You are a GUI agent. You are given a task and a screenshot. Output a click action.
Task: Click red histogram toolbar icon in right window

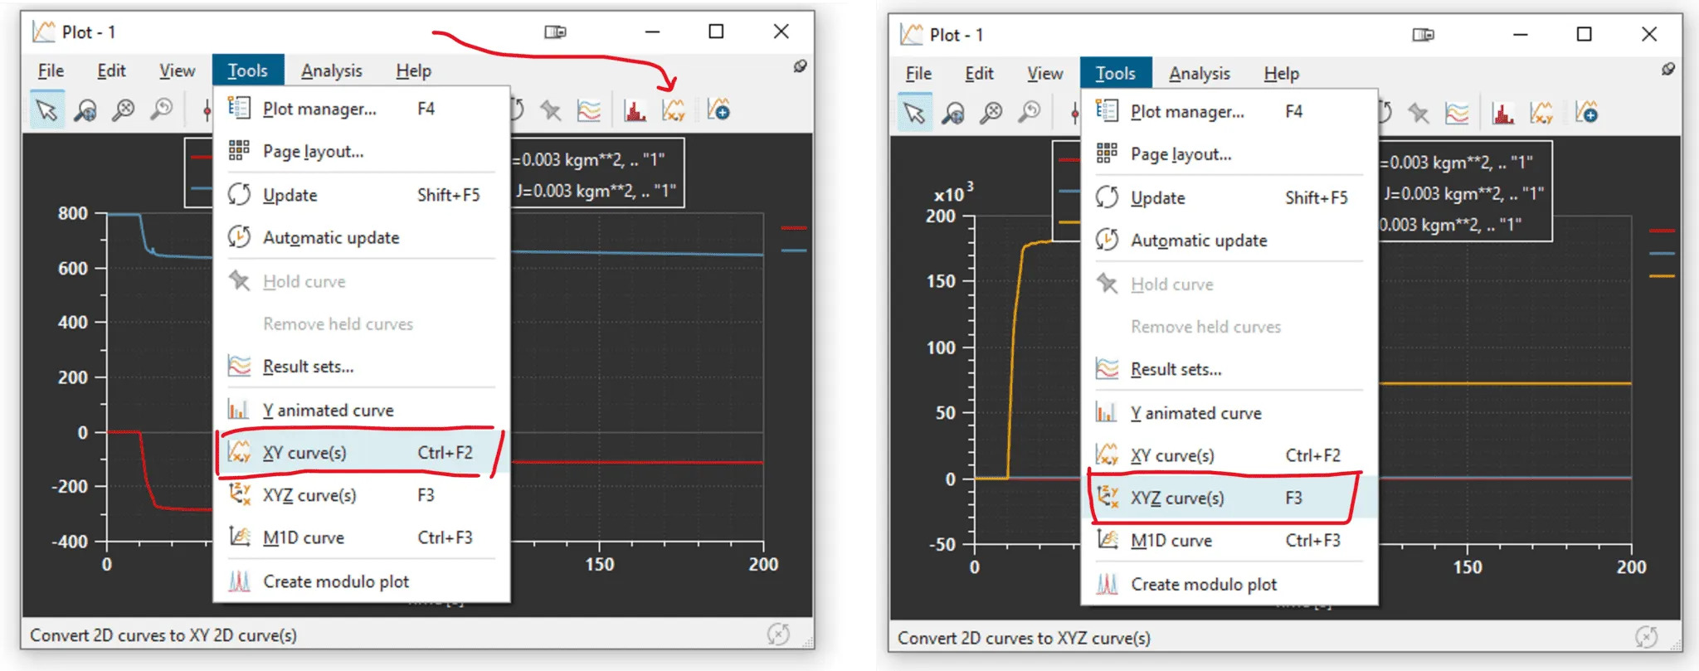coord(1502,113)
